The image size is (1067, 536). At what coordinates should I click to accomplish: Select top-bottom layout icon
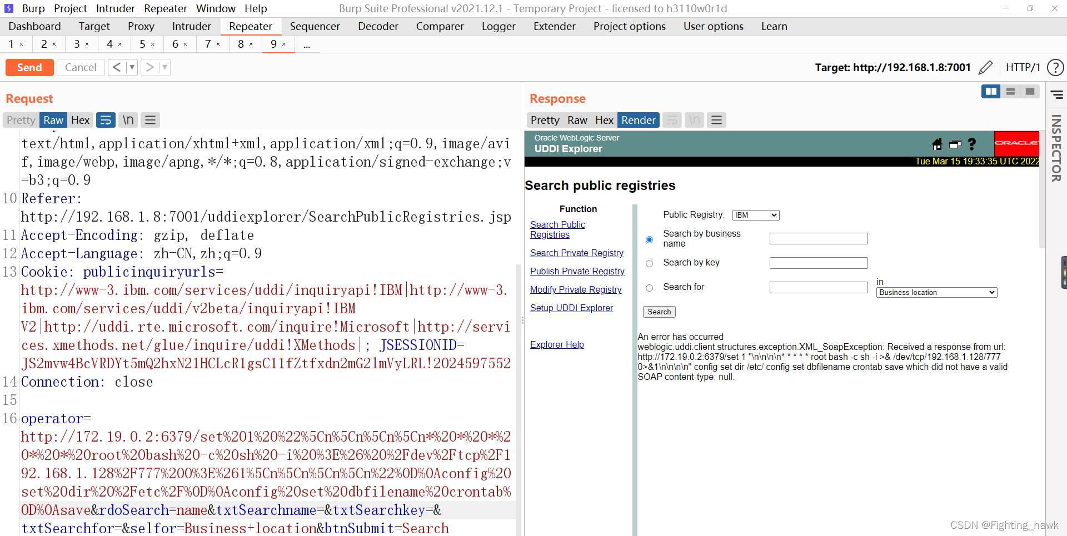(x=1011, y=92)
